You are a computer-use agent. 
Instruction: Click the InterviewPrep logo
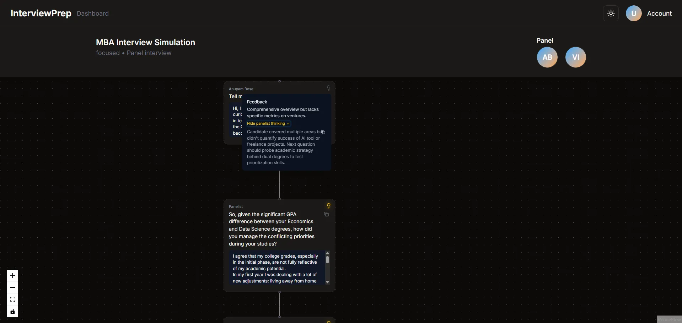point(41,13)
